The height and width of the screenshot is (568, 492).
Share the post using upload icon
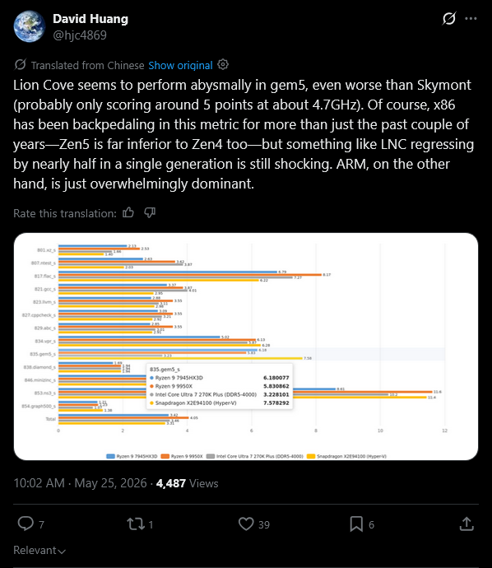click(466, 524)
